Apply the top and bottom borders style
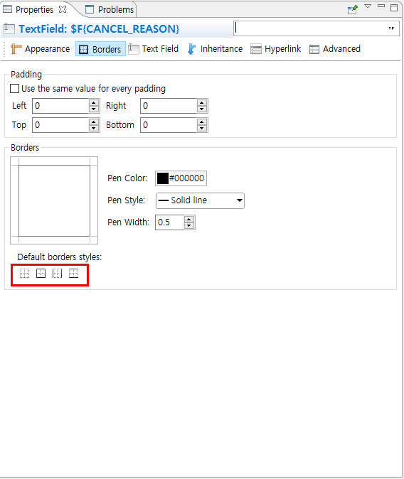 (74, 274)
